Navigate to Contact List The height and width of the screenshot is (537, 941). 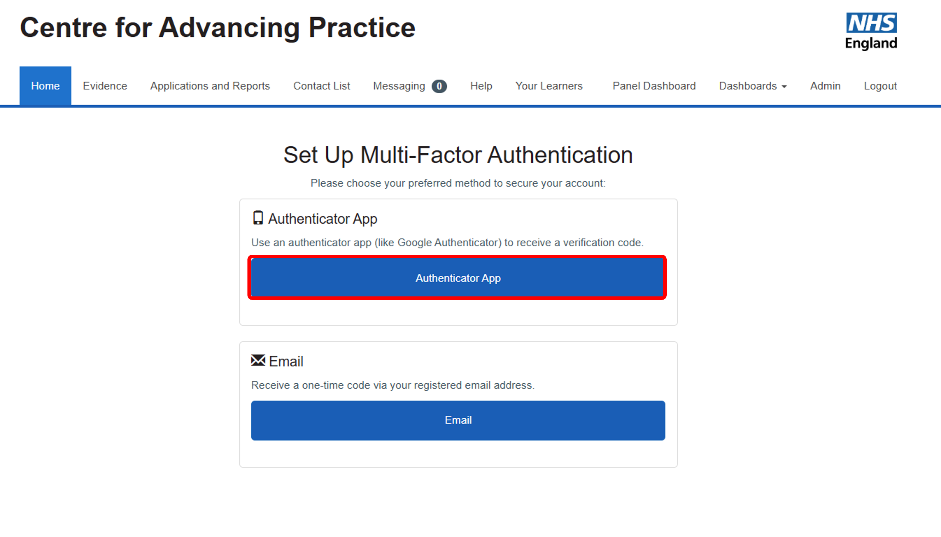click(321, 86)
